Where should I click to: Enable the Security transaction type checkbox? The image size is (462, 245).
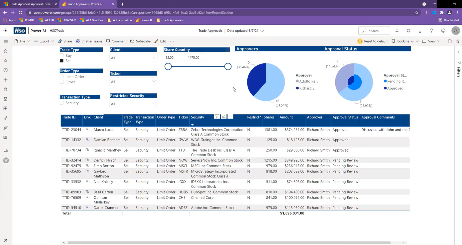[x=62, y=103]
